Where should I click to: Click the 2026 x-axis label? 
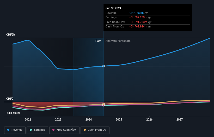pos(149,120)
